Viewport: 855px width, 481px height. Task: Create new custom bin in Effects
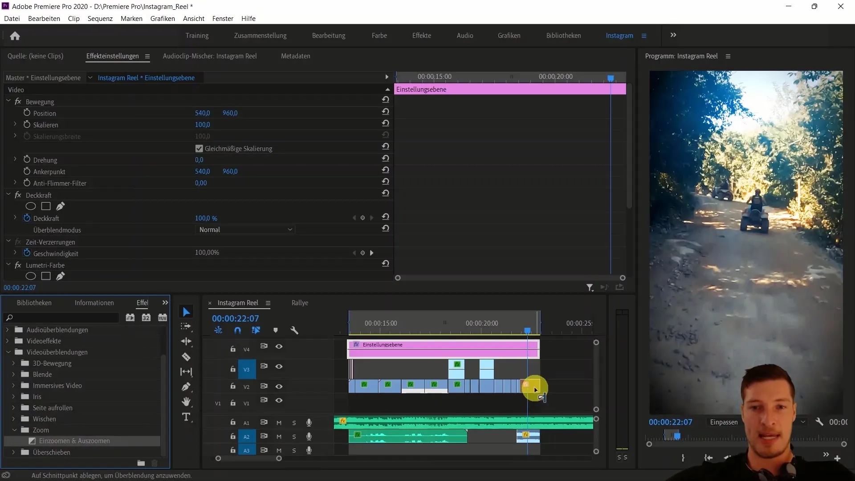141,463
